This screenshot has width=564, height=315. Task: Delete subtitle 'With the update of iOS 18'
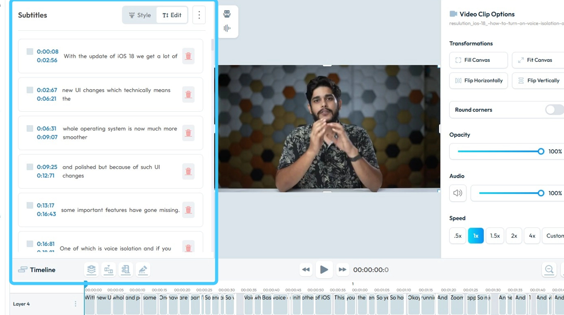point(188,56)
